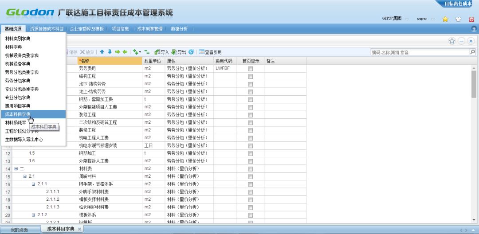
Task: Click the 查看引用 button
Action: click(x=210, y=52)
